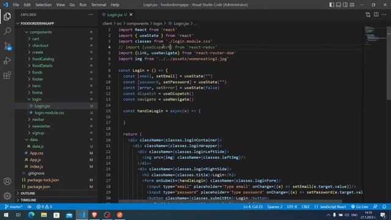
Task: Open the customize layout icon
Action: [352, 5]
